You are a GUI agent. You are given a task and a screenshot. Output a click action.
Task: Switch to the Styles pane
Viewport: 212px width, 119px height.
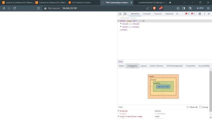click(x=122, y=66)
